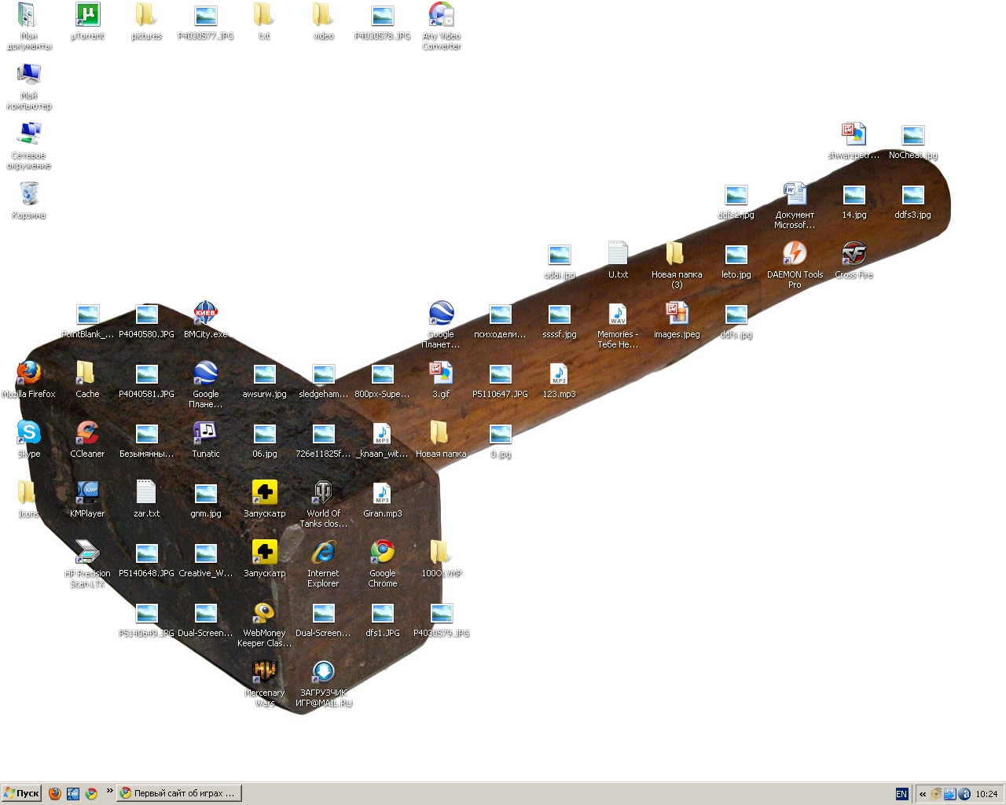Select the video folder
The height and width of the screenshot is (805, 1006).
[x=323, y=22]
